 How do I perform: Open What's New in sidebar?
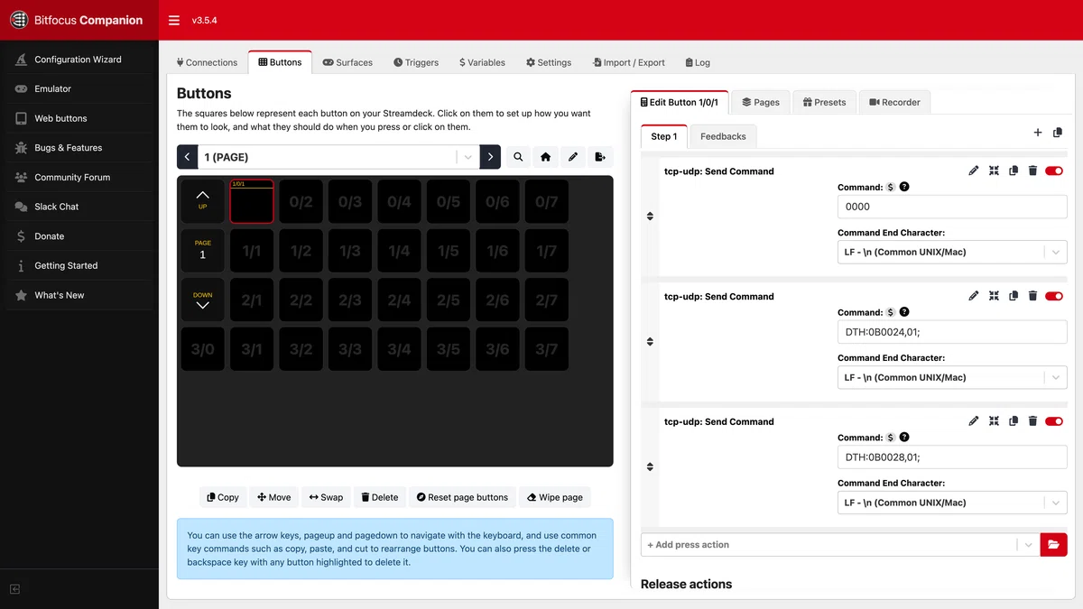[x=79, y=295]
